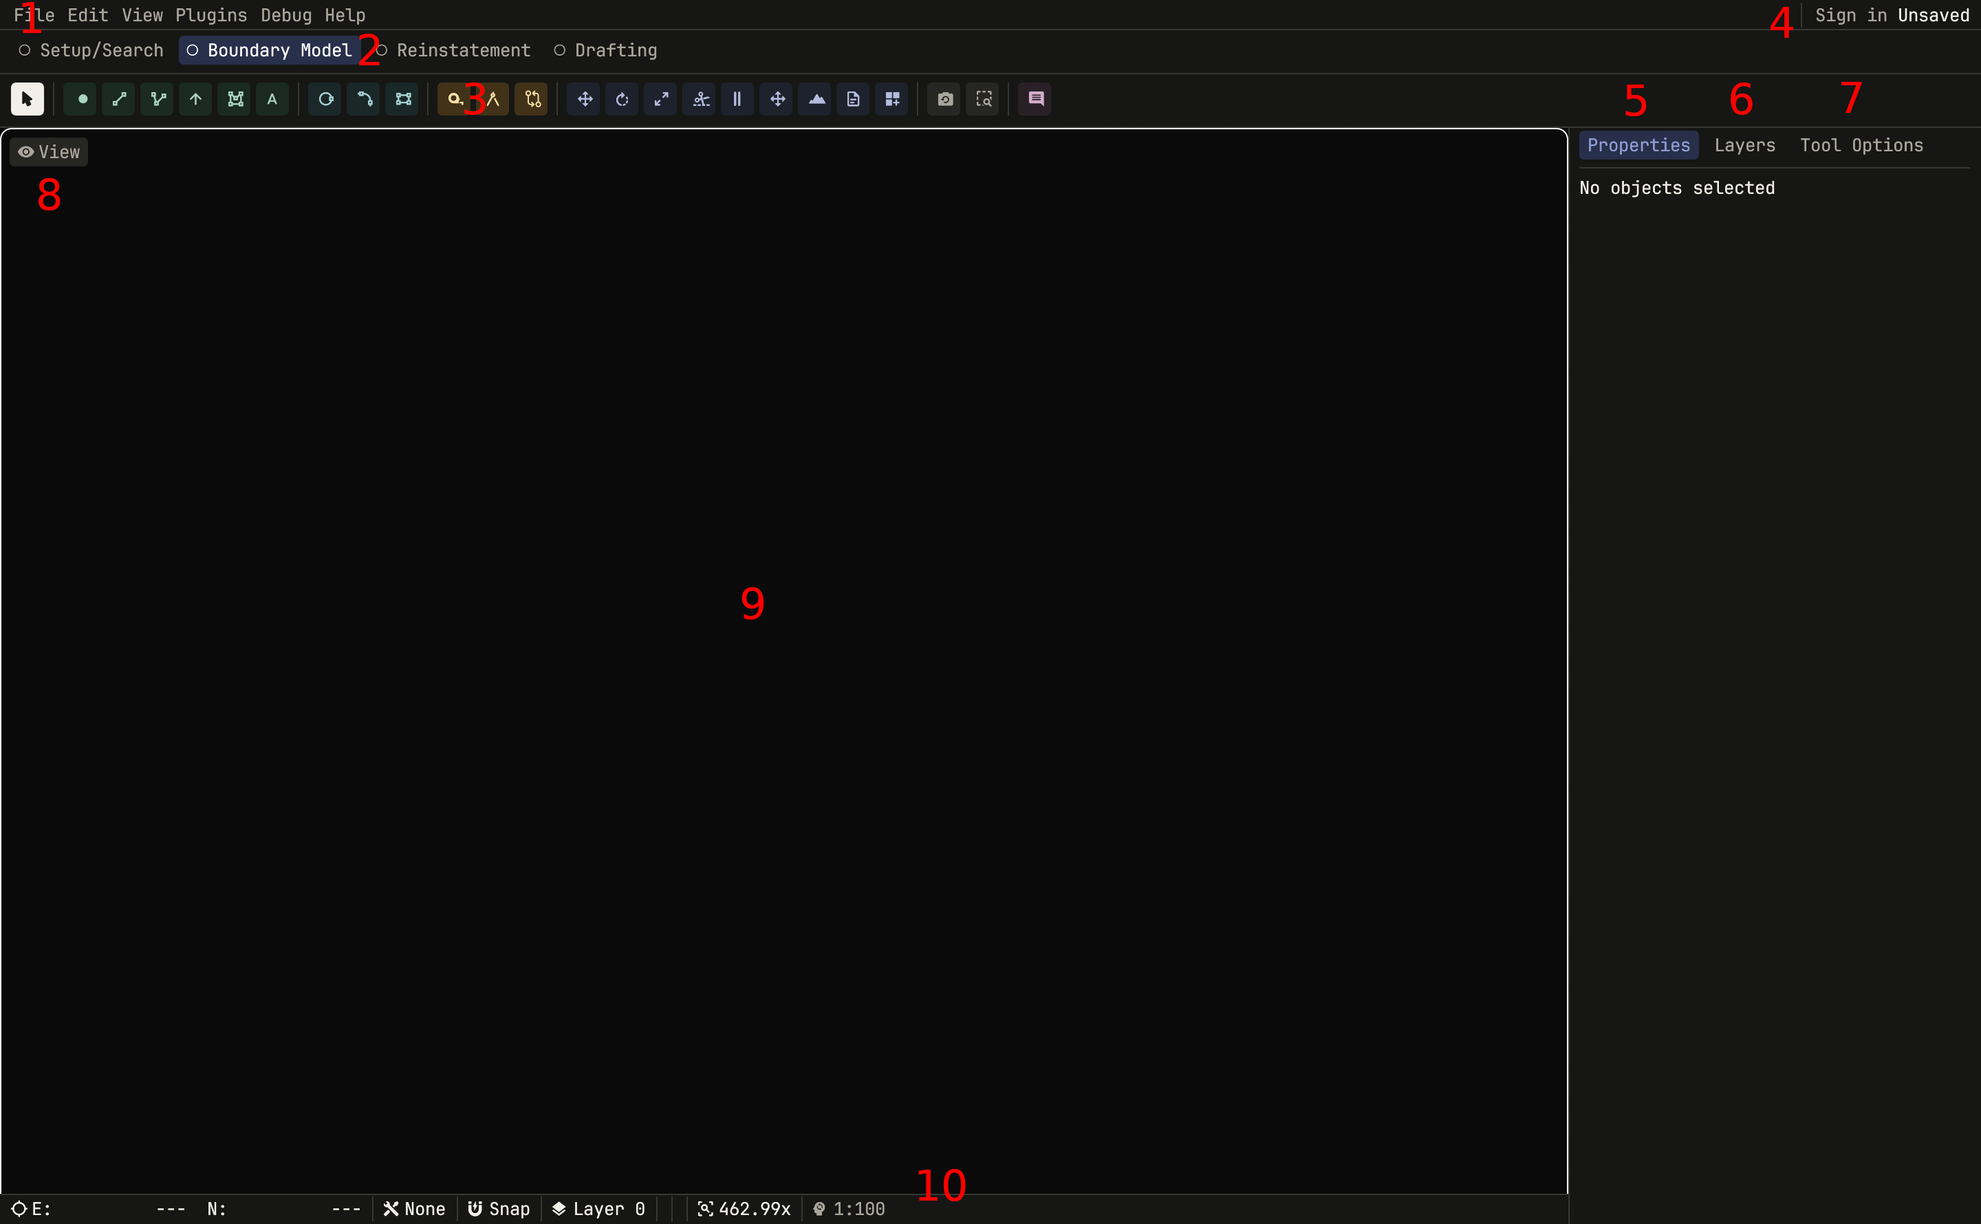Image resolution: width=1981 pixels, height=1224 pixels.
Task: Choose the diagonal scale arrows tool
Action: [x=662, y=99]
